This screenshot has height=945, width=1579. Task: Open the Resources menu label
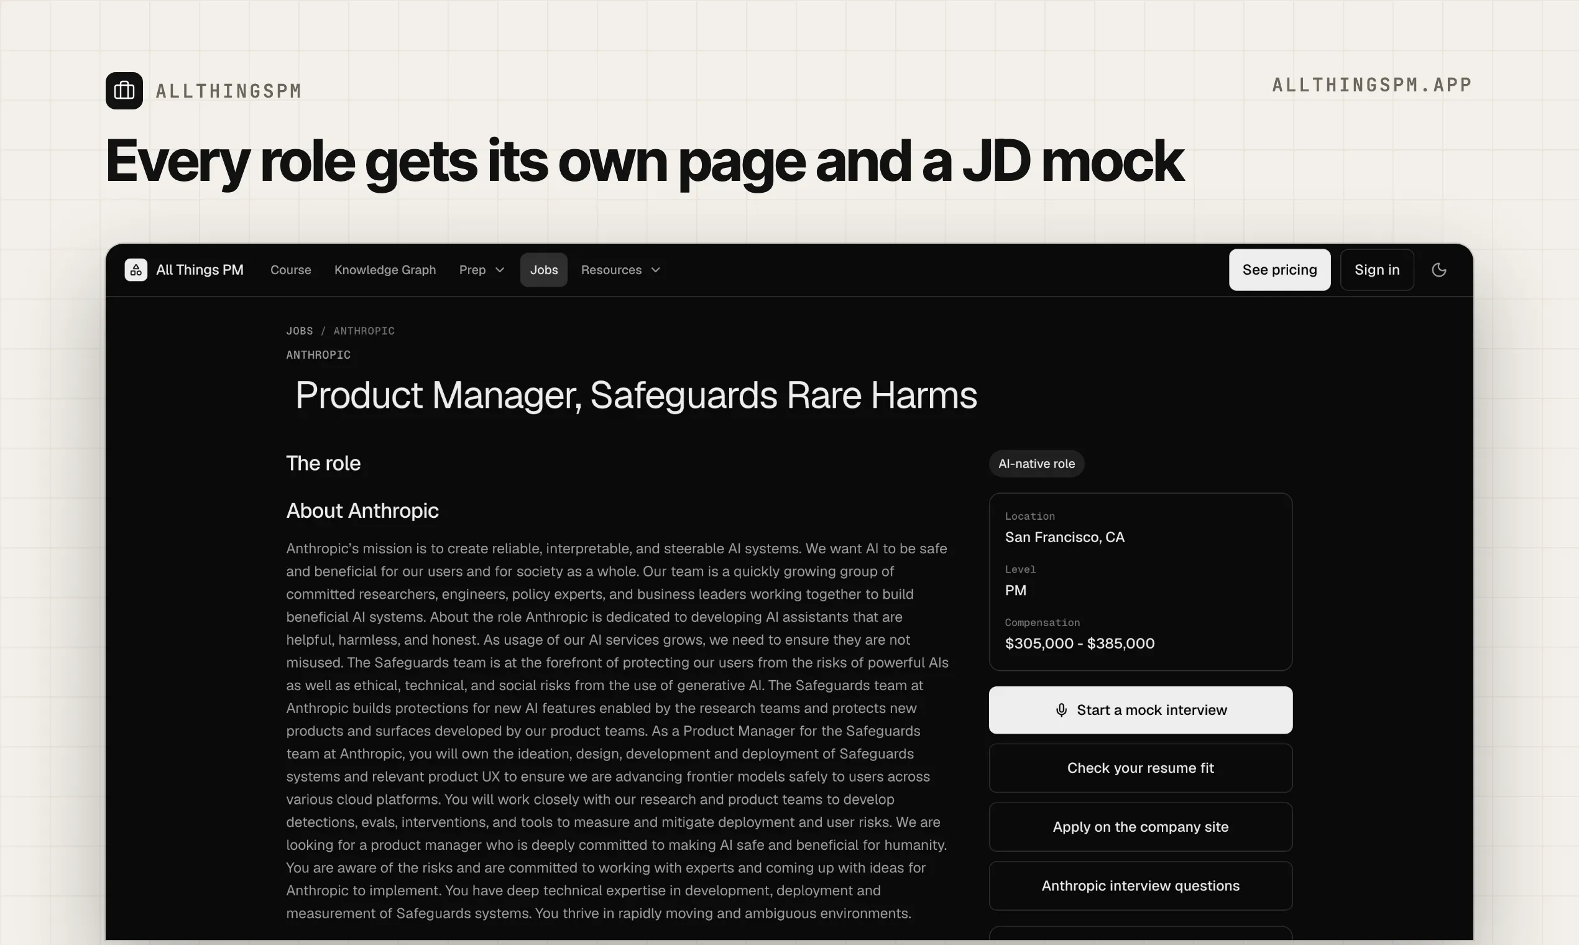click(611, 270)
